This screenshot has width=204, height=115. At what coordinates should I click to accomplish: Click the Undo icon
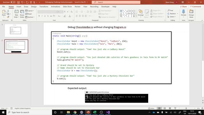click(22, 2)
